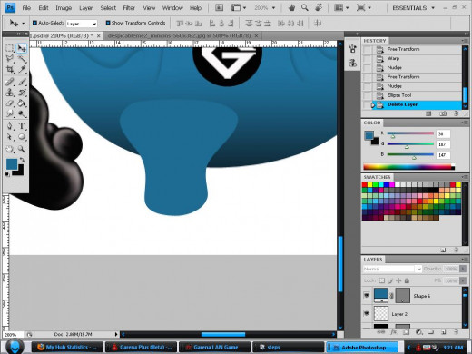Open the layer blend mode dropdown
The width and height of the screenshot is (472, 354).
click(x=392, y=269)
